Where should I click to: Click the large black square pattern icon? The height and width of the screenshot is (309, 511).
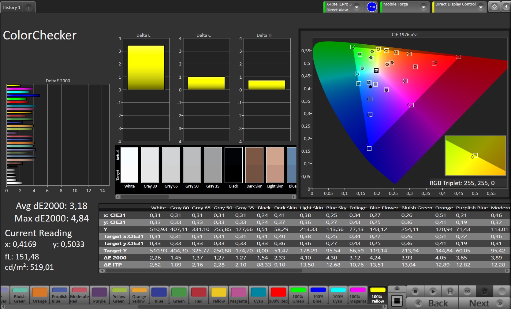[x=397, y=301]
